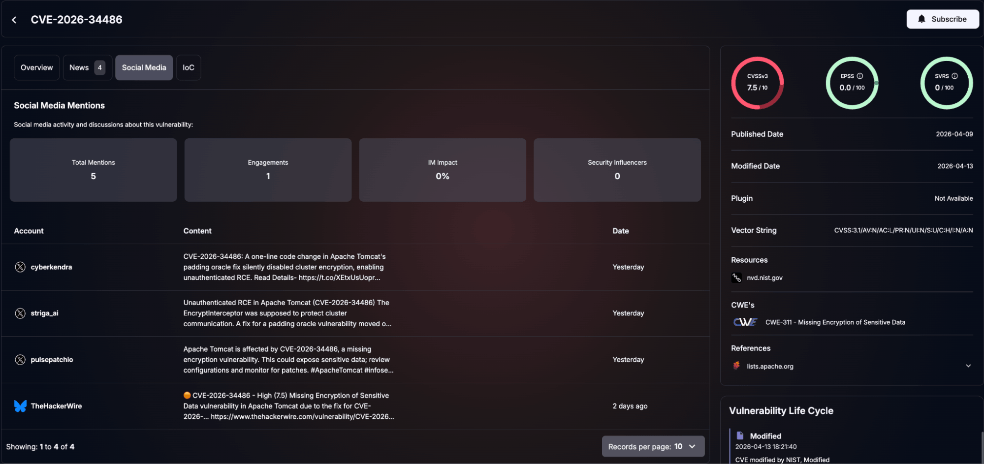The image size is (984, 464).
Task: Click 'Showing: 1 to 4 of 4' text
Action: tap(40, 447)
